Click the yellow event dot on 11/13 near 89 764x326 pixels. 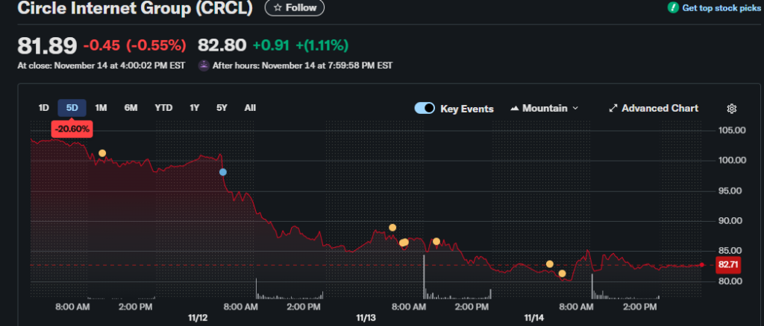pyautogui.click(x=392, y=228)
